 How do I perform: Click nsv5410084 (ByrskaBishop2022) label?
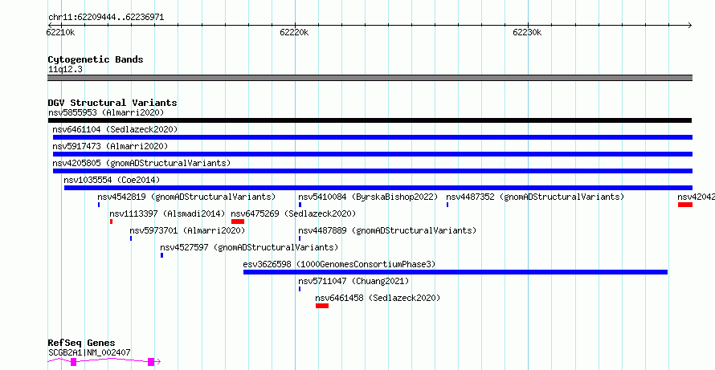coord(368,197)
